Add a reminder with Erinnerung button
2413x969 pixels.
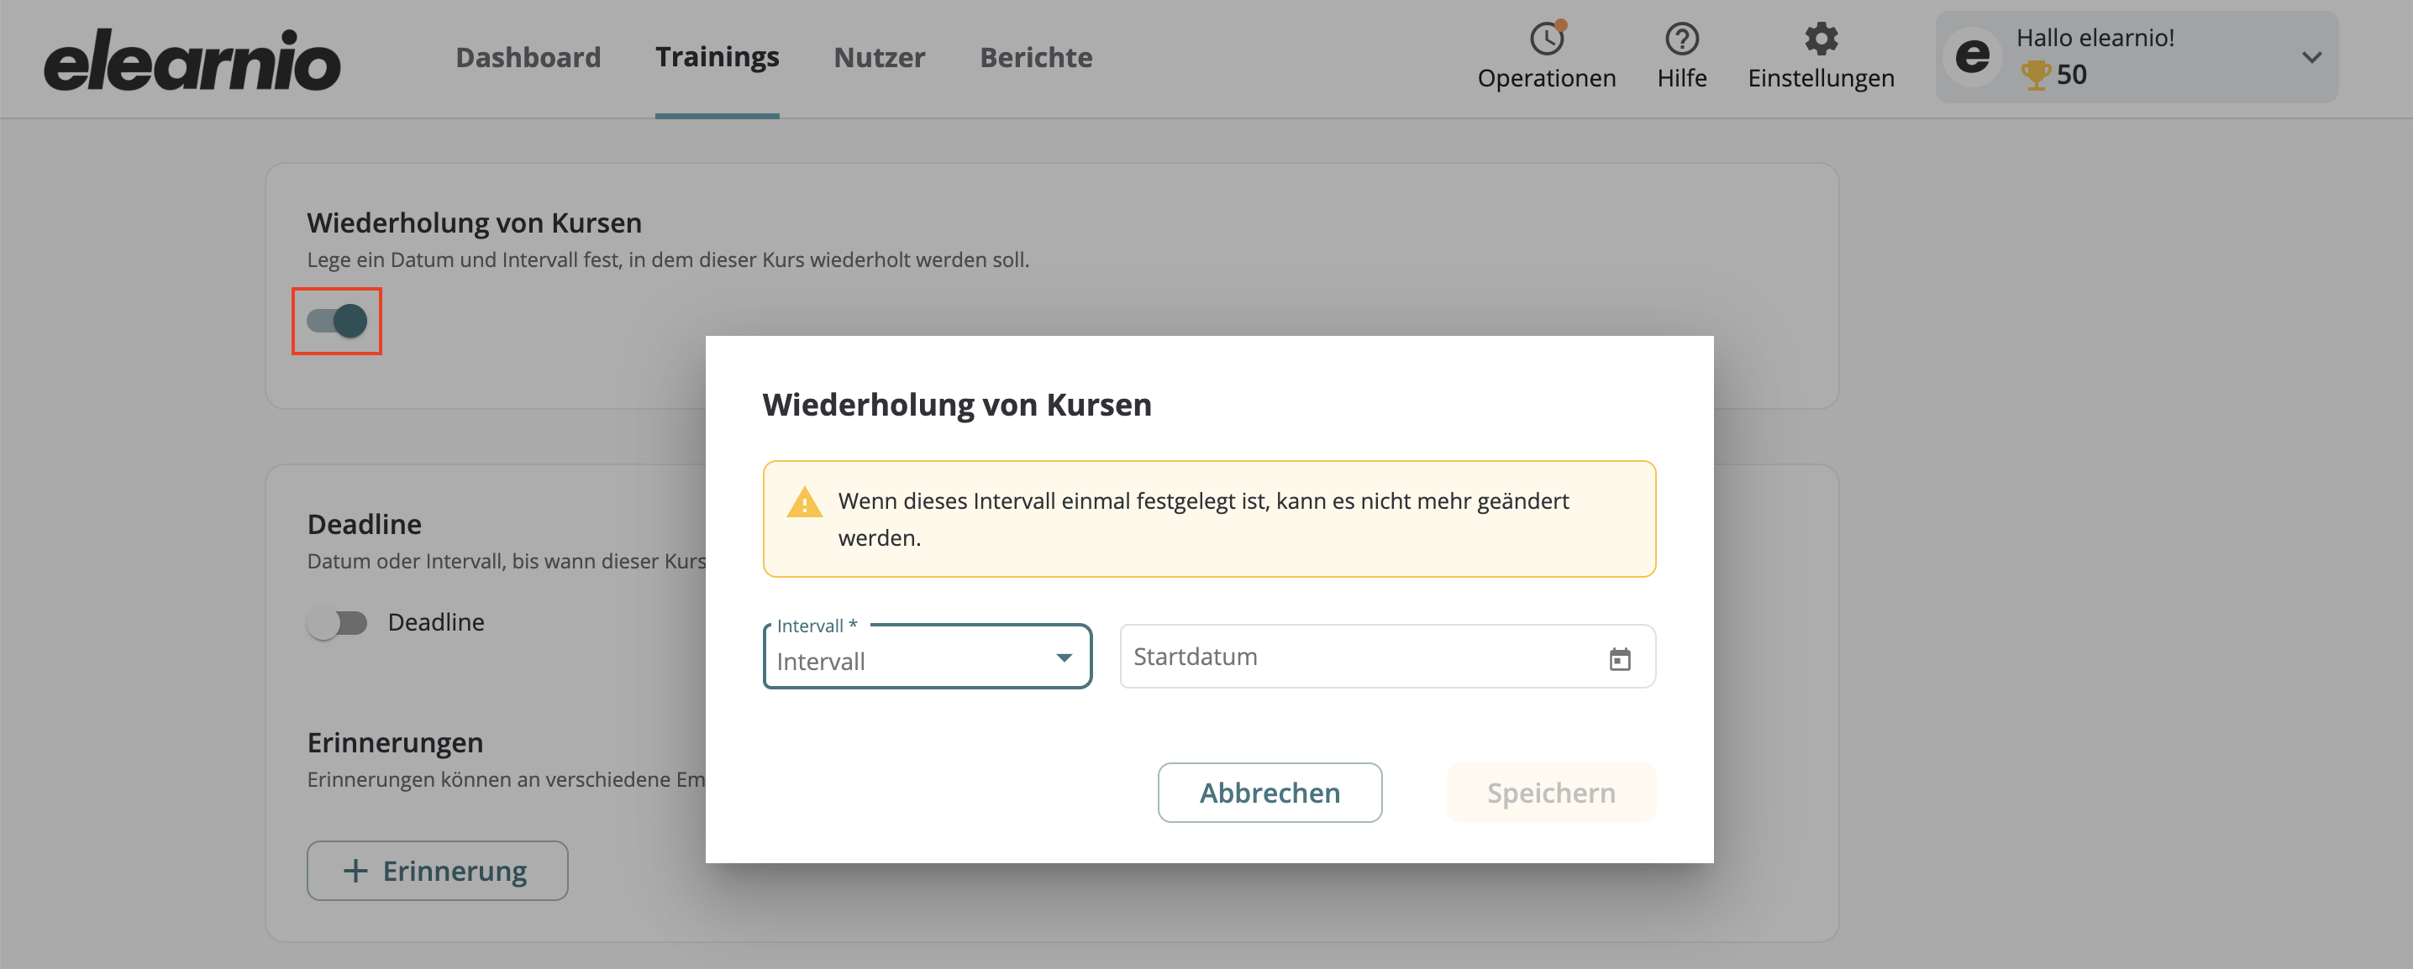[438, 871]
